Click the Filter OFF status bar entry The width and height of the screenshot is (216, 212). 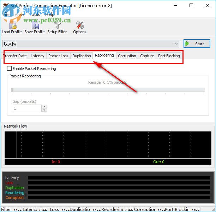[x=11, y=210]
